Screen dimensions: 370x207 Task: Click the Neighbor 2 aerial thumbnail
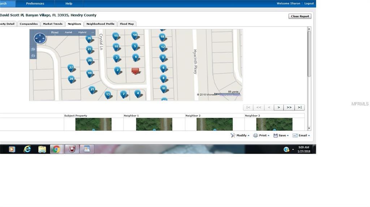click(x=215, y=124)
